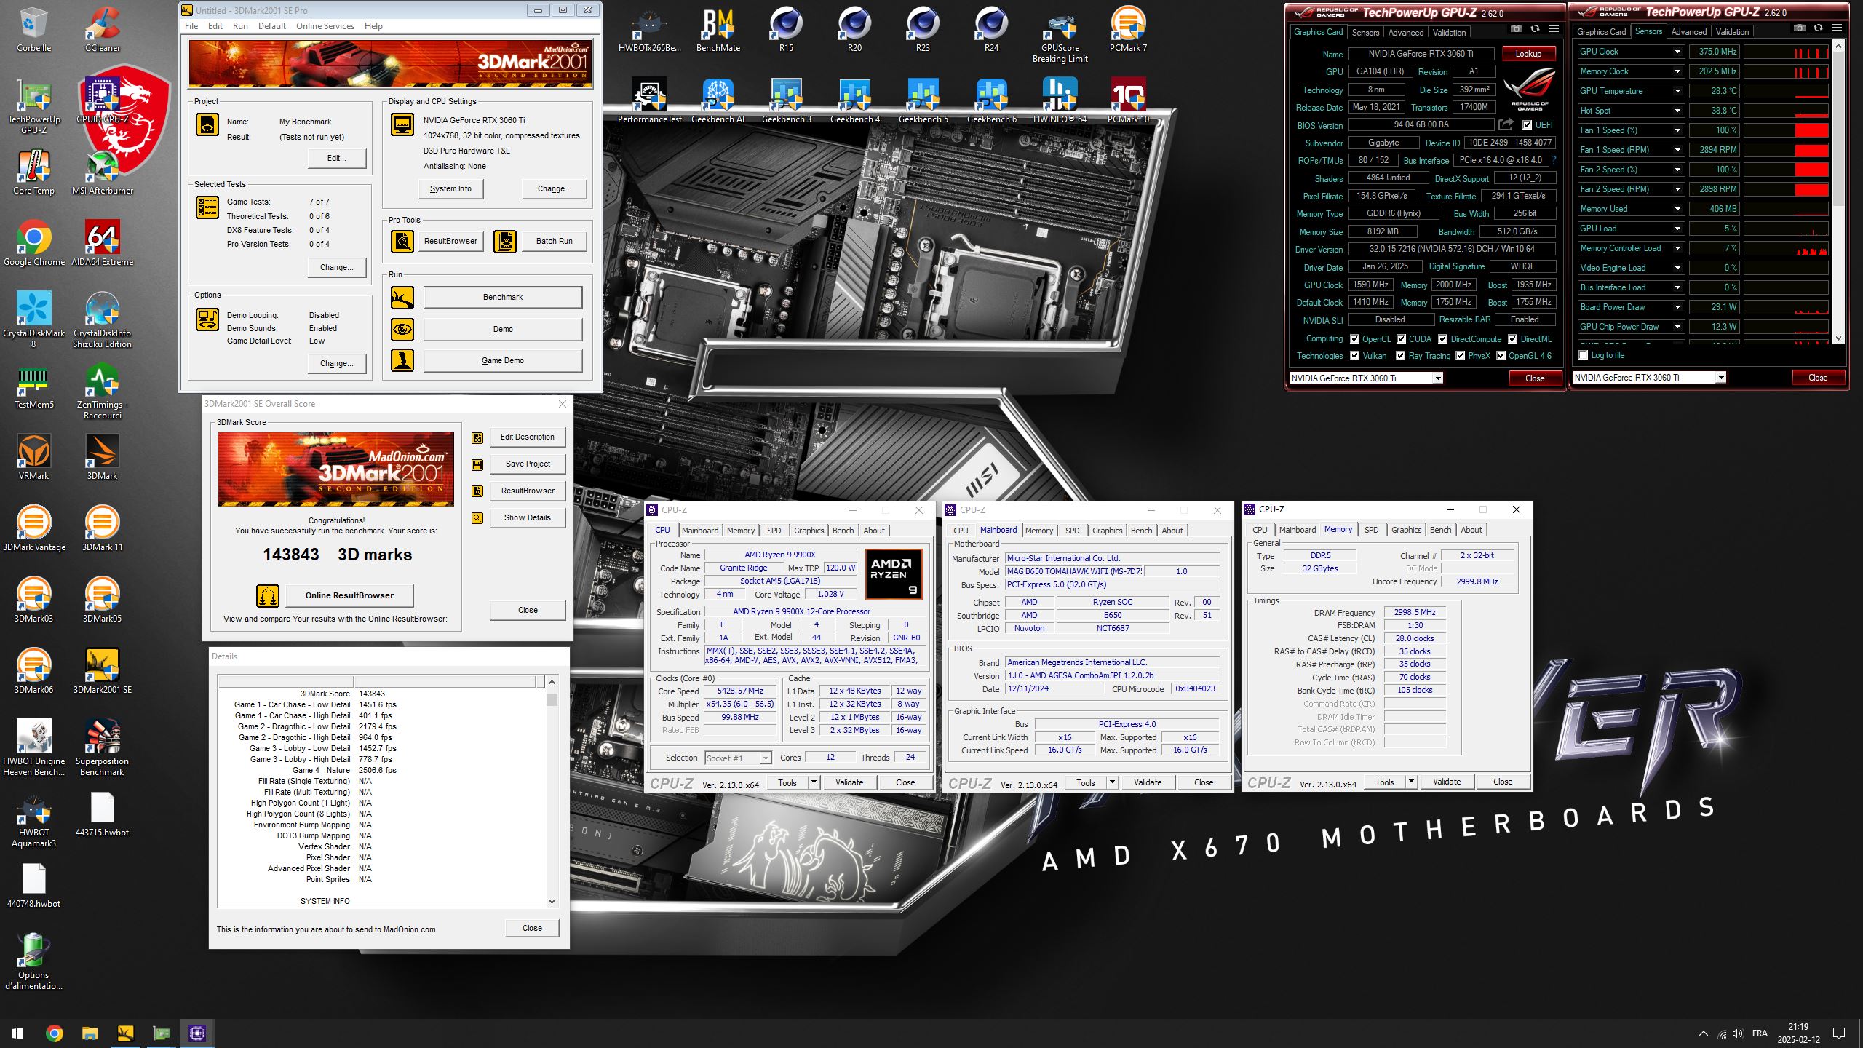Switch to the Advanced tab in GPU-Z Graphics Card window

click(1405, 33)
